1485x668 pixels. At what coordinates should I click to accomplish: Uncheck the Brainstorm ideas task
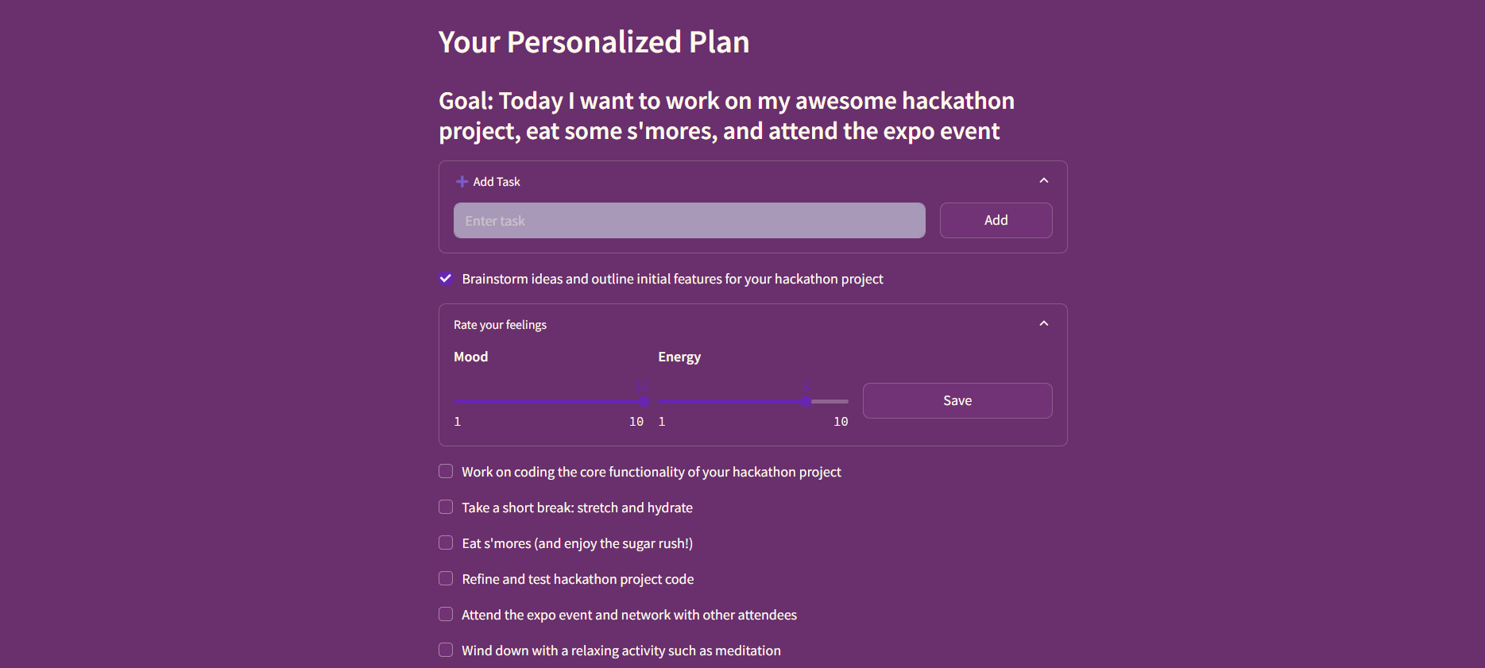(x=446, y=279)
